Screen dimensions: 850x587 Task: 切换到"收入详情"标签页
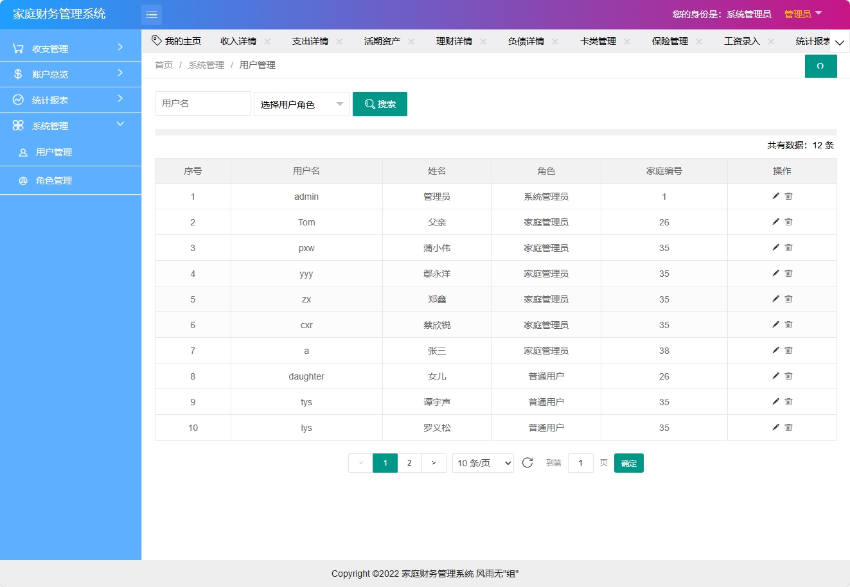coord(238,40)
